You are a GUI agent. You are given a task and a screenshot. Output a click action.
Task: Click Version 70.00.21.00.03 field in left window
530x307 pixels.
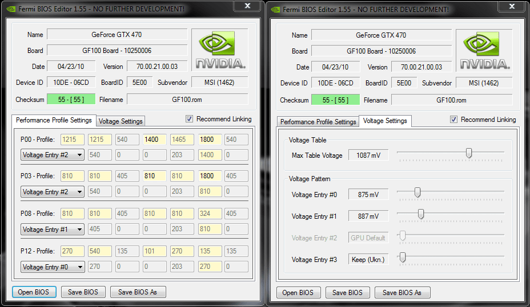click(157, 67)
